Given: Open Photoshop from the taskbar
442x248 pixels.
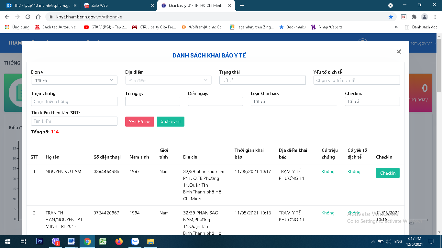Looking at the screenshot, I should click(x=40, y=241).
